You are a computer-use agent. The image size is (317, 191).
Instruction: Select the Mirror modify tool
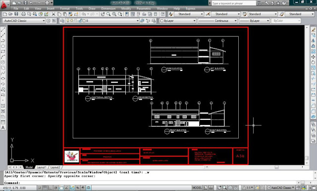coord(313,40)
